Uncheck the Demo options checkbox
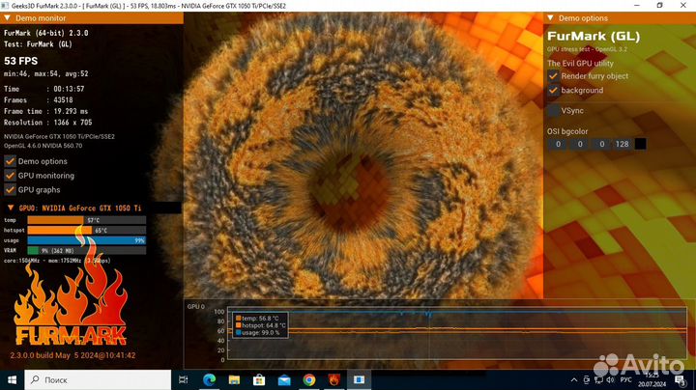The image size is (696, 390). [11, 161]
